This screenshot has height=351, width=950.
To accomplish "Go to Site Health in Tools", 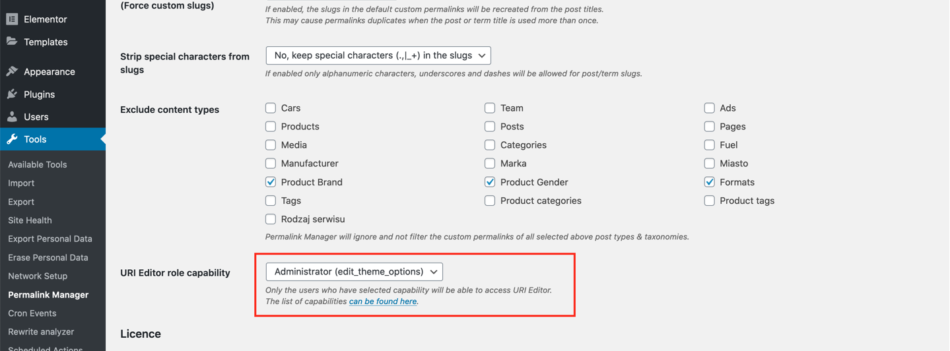I will 30,220.
